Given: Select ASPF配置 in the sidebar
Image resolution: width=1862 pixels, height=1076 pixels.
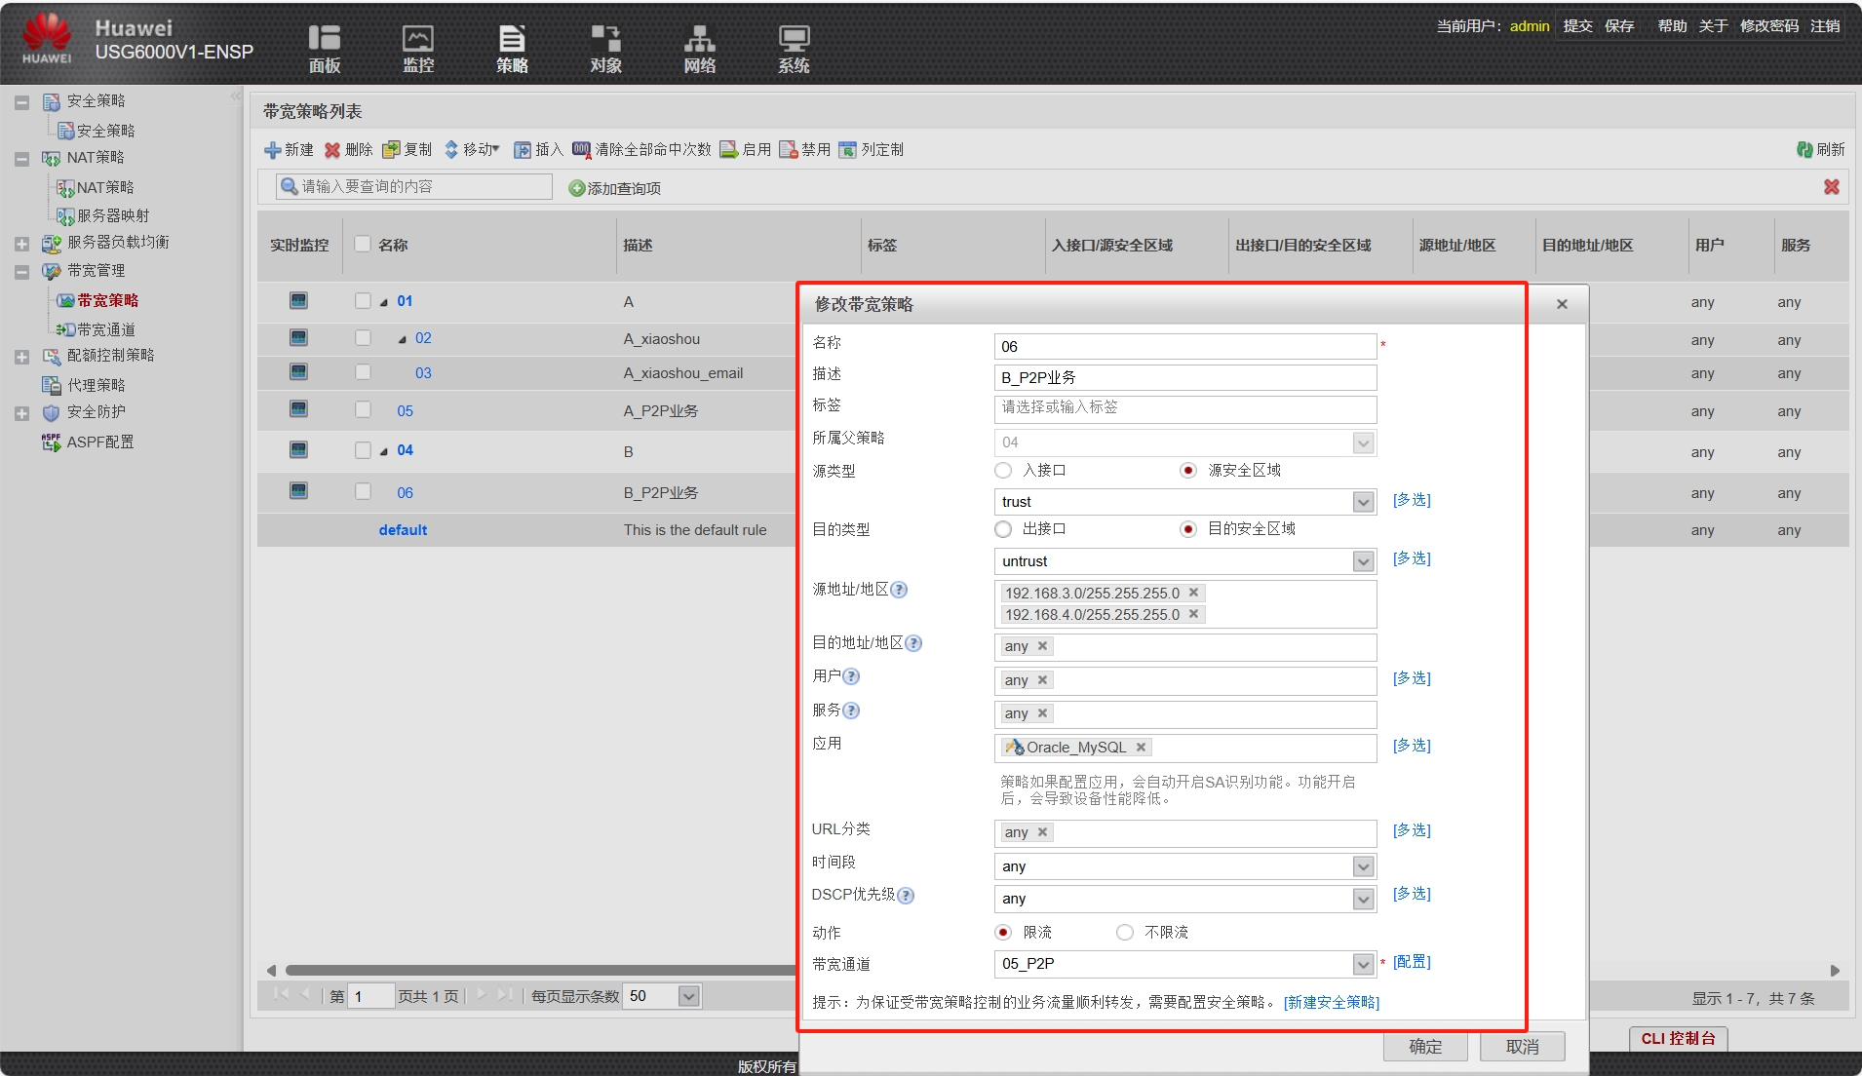Looking at the screenshot, I should [x=100, y=442].
